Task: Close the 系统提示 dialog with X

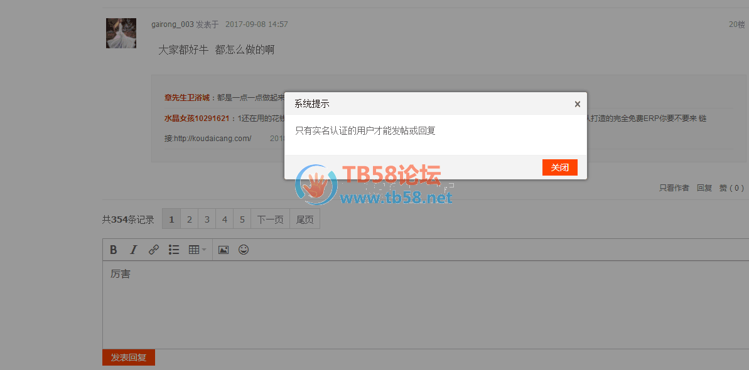Action: pos(577,104)
